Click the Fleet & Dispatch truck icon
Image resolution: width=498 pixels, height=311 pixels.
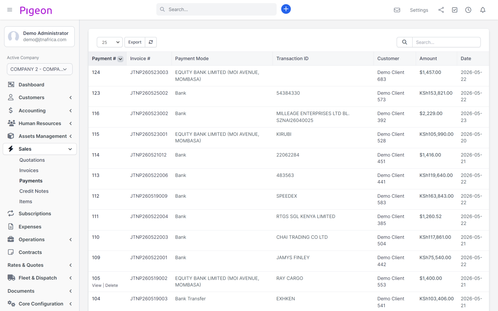pos(11,278)
